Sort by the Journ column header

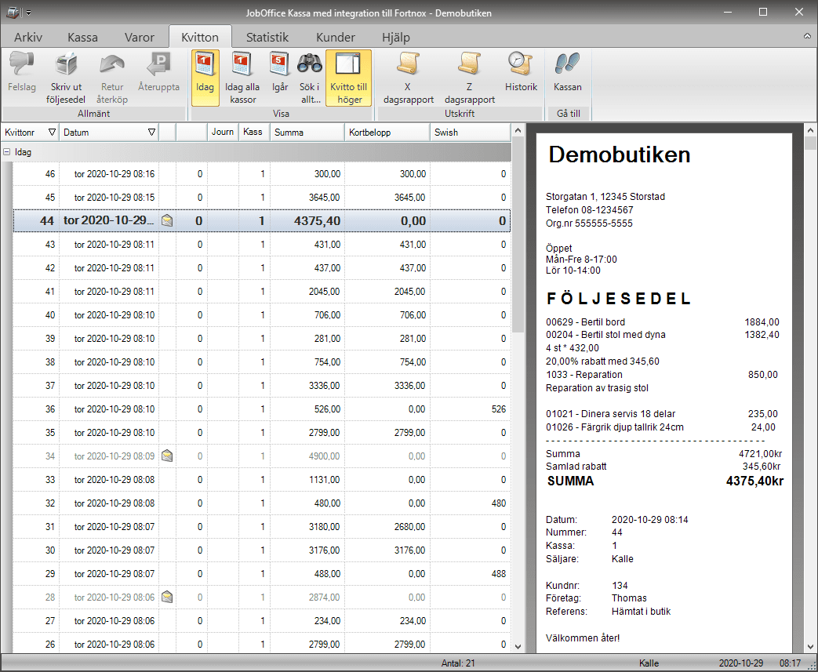click(x=223, y=132)
